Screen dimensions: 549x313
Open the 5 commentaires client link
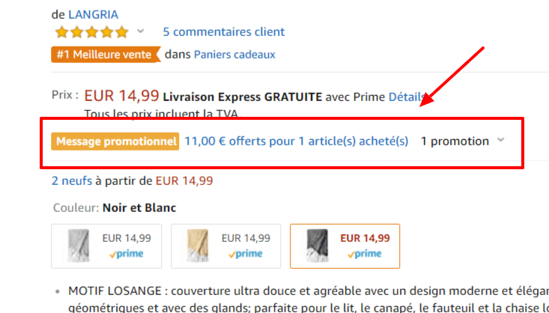(223, 32)
